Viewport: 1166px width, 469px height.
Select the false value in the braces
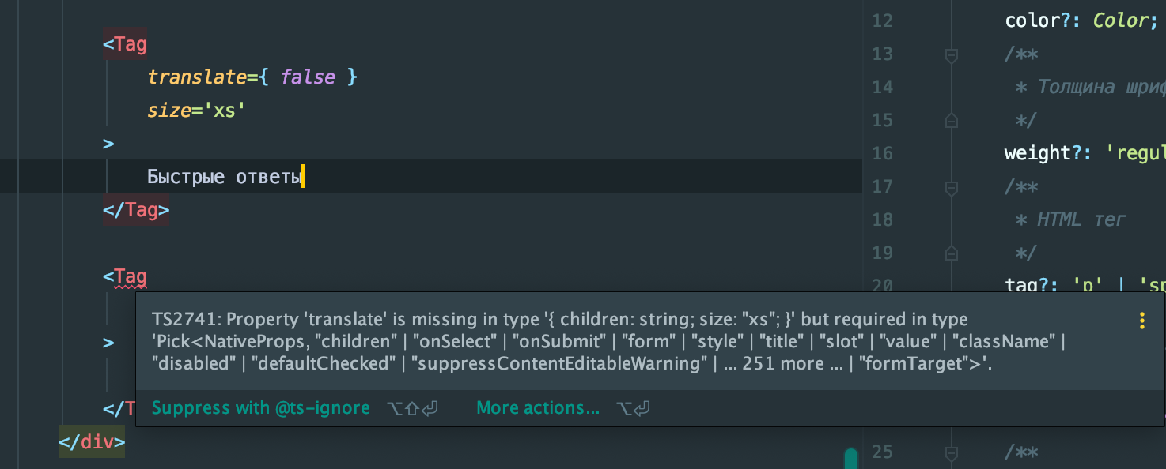[308, 77]
